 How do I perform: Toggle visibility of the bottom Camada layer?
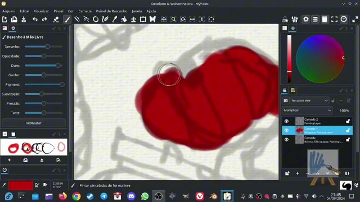286,140
